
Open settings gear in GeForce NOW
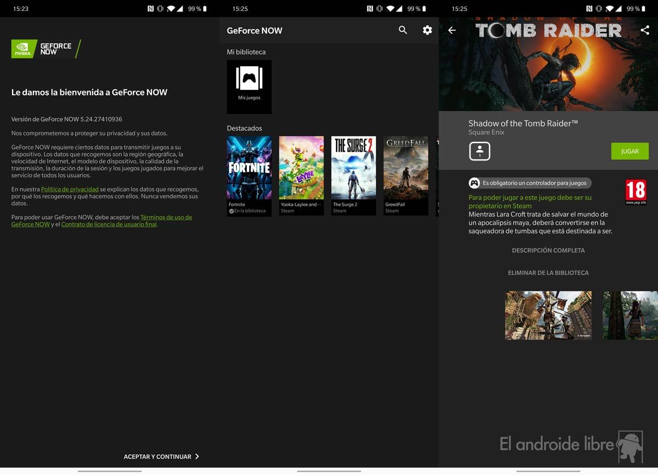point(427,31)
